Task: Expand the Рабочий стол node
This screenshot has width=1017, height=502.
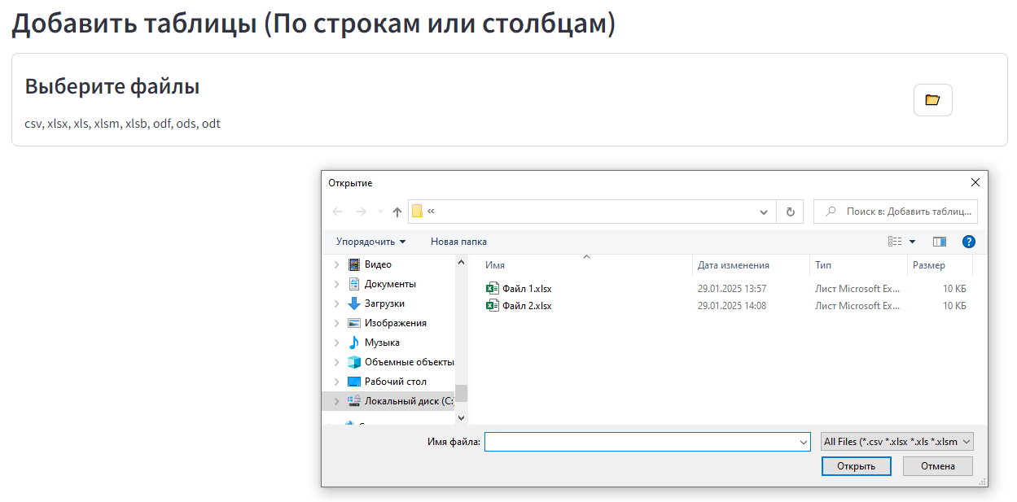Action: tap(337, 382)
